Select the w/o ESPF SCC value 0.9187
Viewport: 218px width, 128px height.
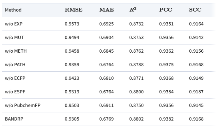(196, 92)
